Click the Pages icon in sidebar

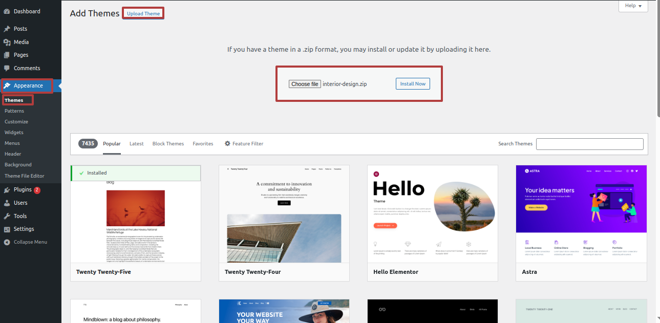[x=7, y=55]
